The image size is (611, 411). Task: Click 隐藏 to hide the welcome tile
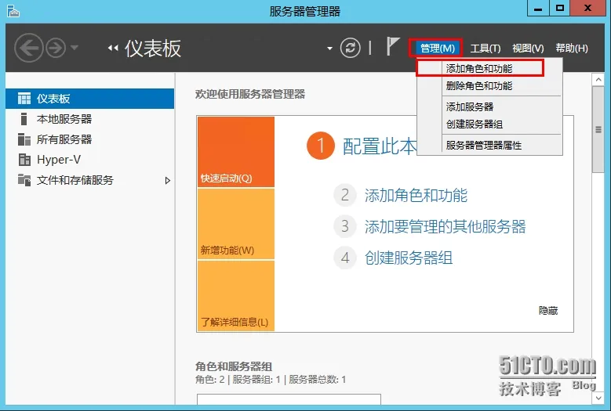[548, 310]
